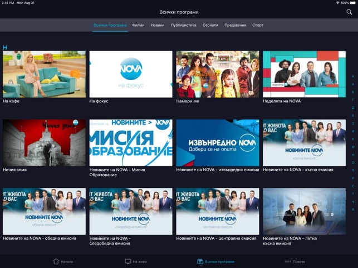
Task: Open the централна емисия news thumbnail
Action: click(x=218, y=211)
